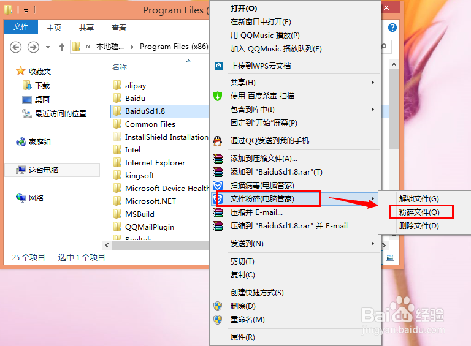Click the double chevron at address bar start

(88, 47)
